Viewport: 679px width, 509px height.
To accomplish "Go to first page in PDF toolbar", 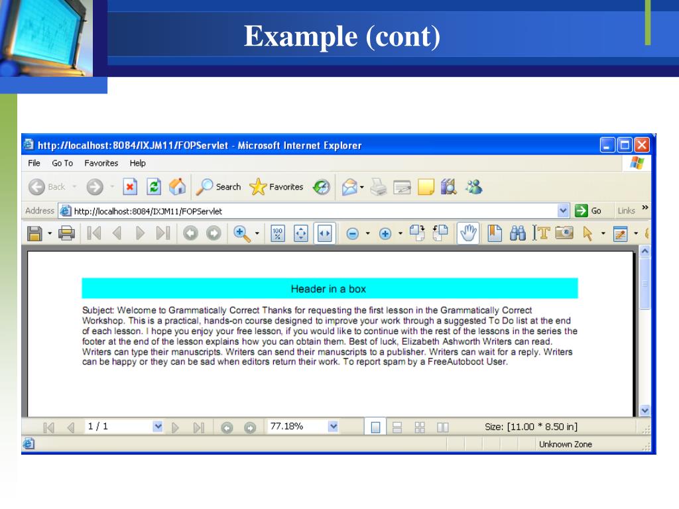I will [94, 233].
